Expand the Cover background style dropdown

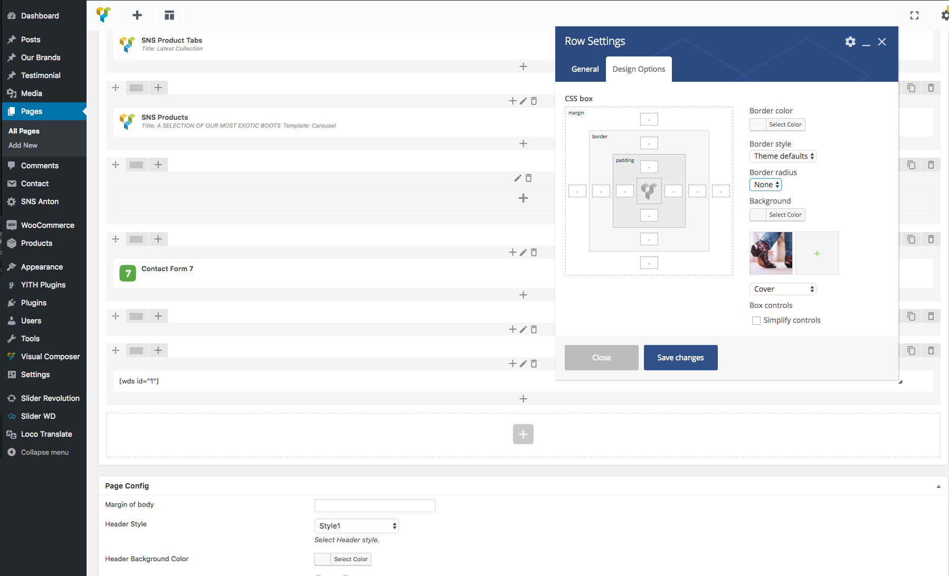coord(783,289)
